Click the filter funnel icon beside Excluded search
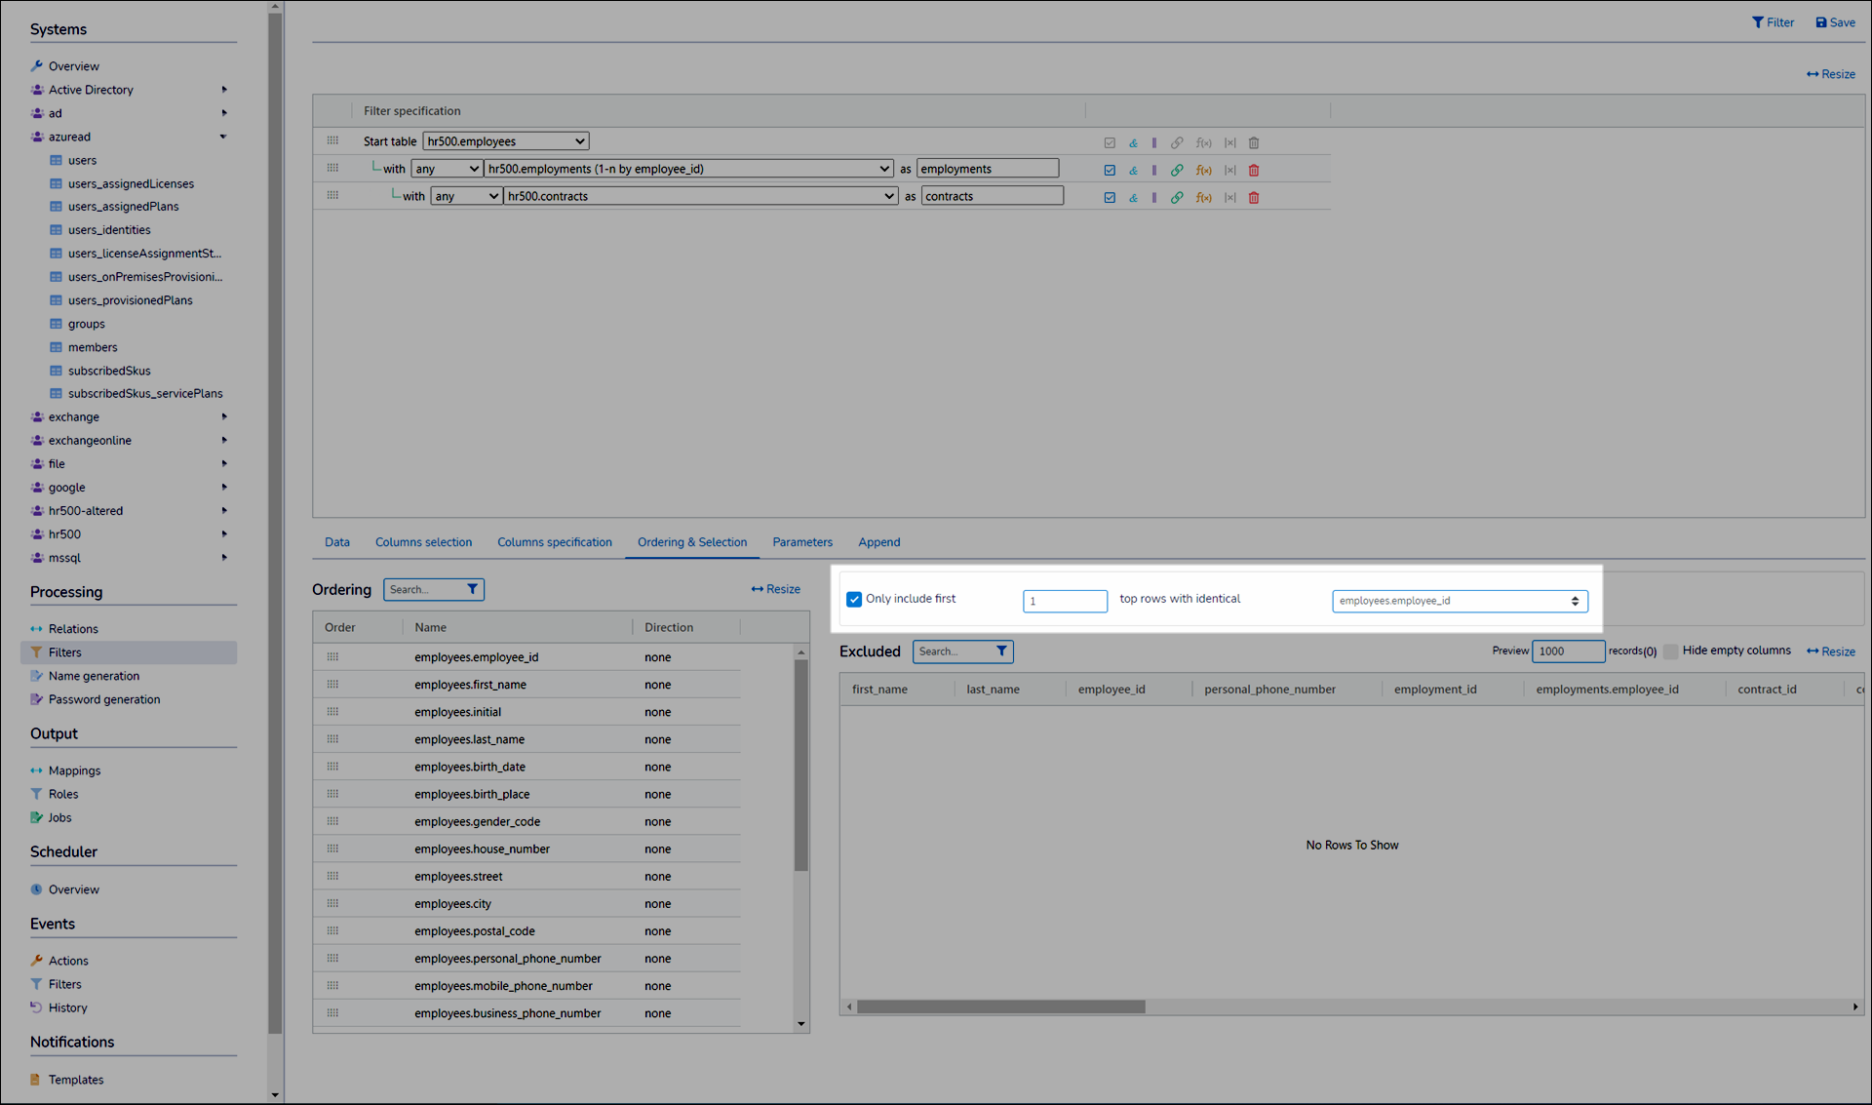This screenshot has height=1105, width=1872. point(1001,651)
